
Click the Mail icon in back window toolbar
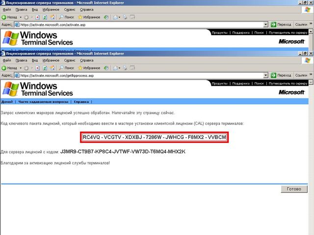(x=116, y=17)
